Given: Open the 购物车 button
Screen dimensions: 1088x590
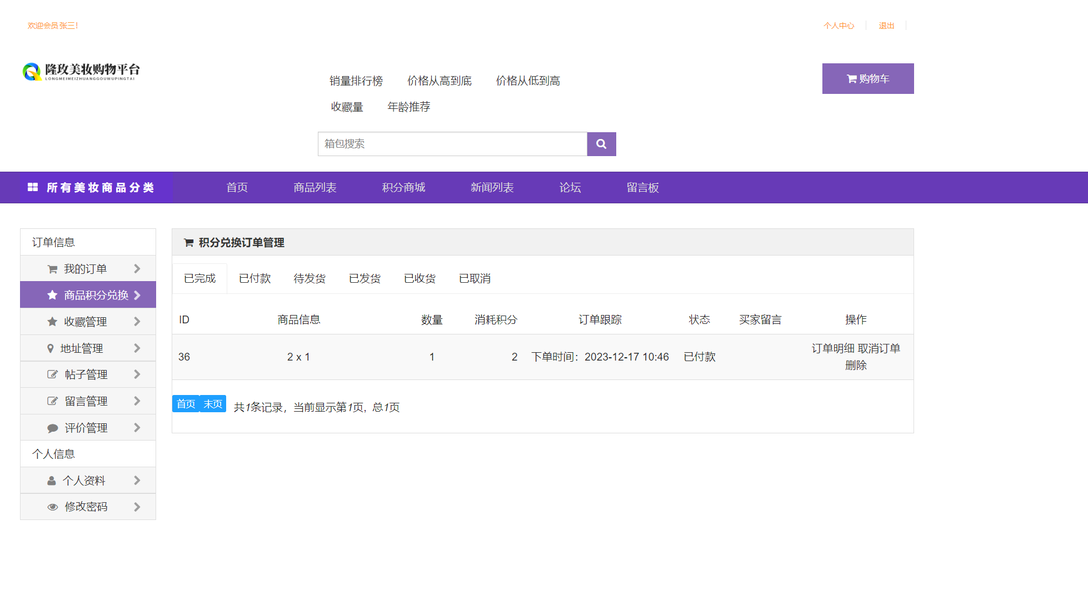Looking at the screenshot, I should coord(868,79).
